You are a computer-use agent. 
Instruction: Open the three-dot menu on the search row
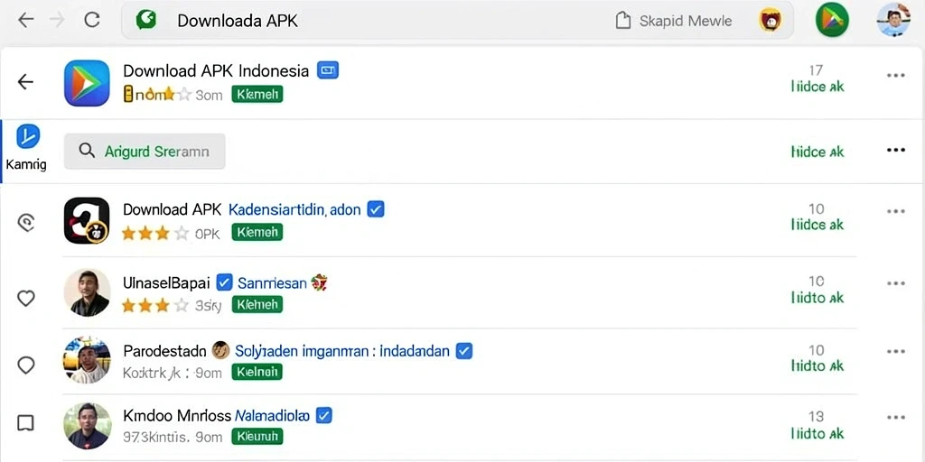point(895,151)
